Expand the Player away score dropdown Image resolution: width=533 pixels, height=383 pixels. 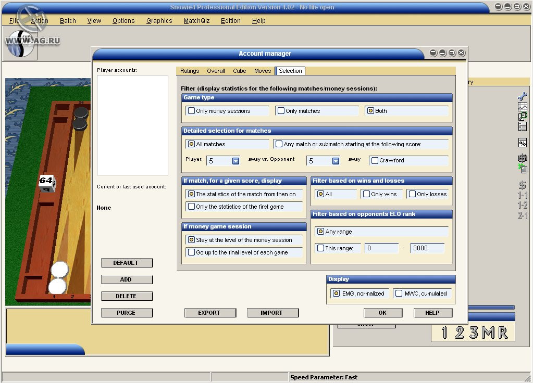235,161
